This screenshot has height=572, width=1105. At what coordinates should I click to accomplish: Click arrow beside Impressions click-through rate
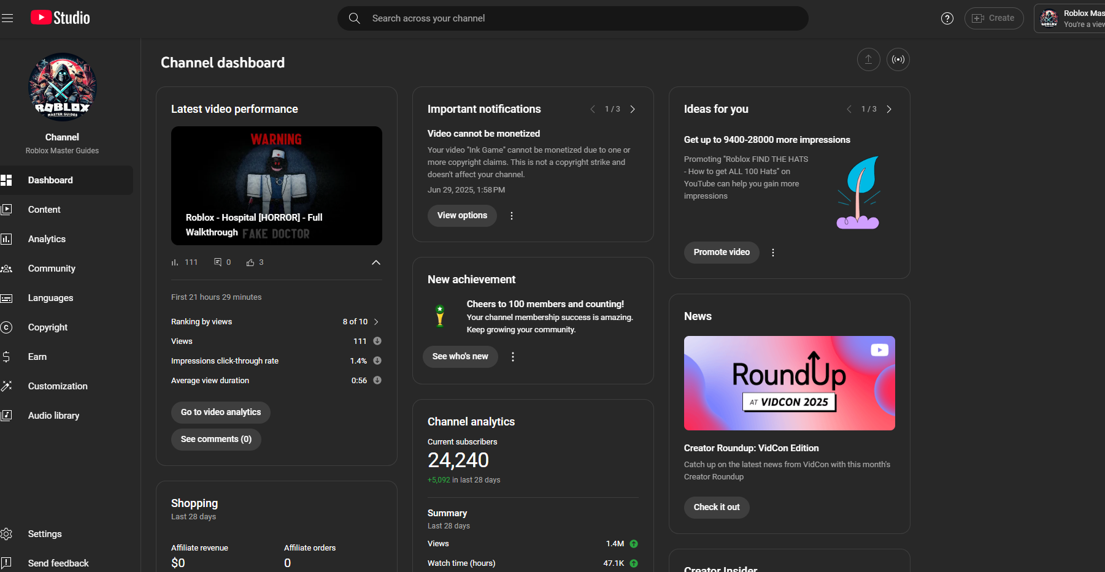(377, 360)
